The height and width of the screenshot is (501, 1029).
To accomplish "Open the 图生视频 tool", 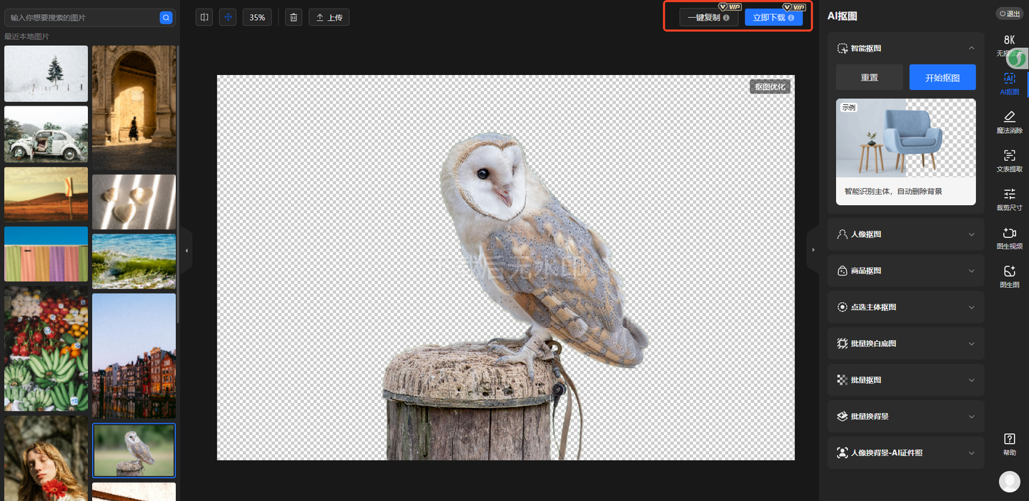I will pyautogui.click(x=1009, y=238).
